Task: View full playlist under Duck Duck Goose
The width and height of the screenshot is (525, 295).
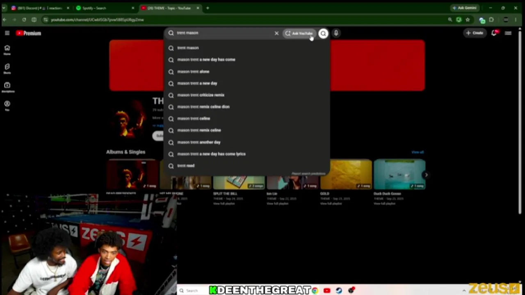Action: [385, 204]
